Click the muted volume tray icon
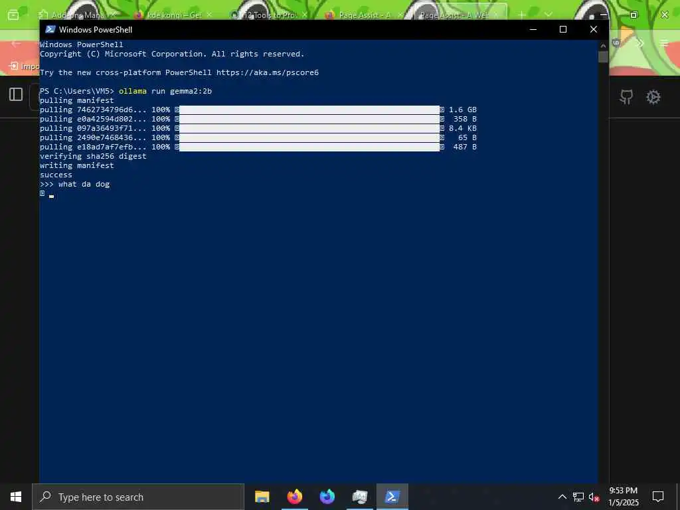This screenshot has height=510, width=680. (594, 497)
